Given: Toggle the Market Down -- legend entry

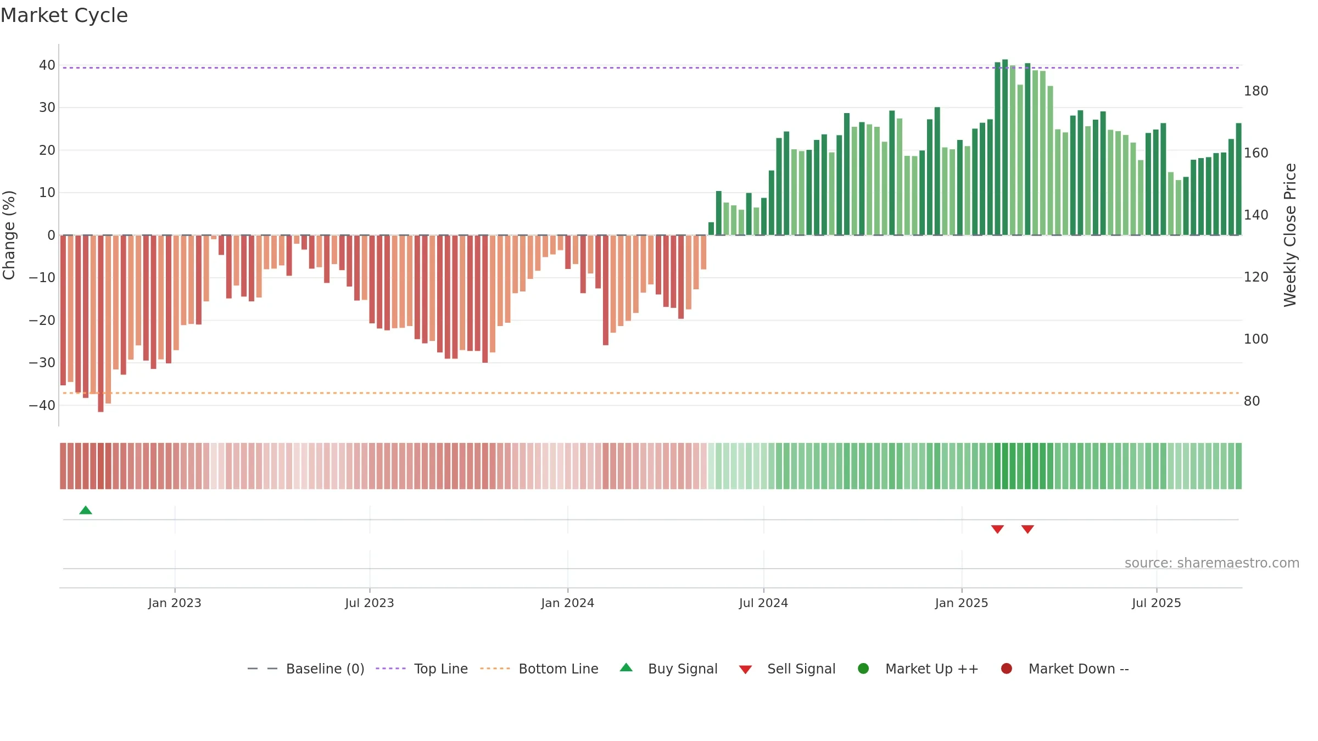Looking at the screenshot, I should 1065,669.
